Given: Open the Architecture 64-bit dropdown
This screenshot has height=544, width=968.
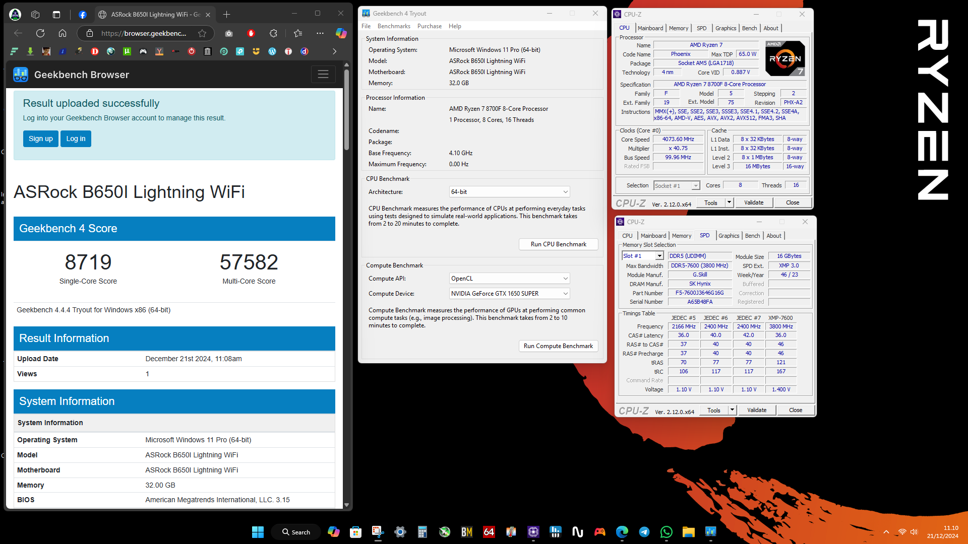Looking at the screenshot, I should pyautogui.click(x=510, y=192).
